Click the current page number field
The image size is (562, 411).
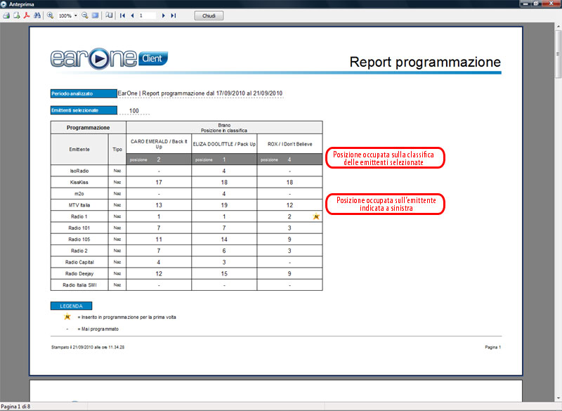tap(148, 15)
